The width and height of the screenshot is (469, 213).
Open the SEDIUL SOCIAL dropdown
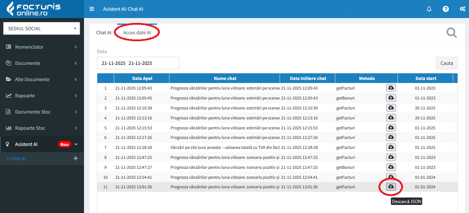click(x=42, y=28)
